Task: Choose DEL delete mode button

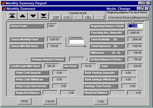Action: (x=88, y=18)
